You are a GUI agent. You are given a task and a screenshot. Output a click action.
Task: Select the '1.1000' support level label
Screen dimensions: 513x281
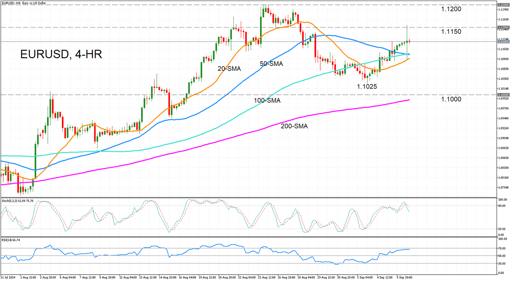(451, 99)
